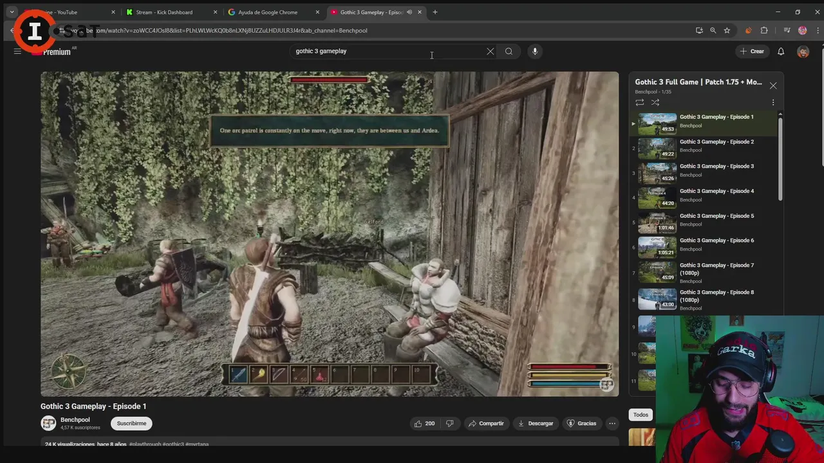Switch to Stream - Kick Dashboard tab
The height and width of the screenshot is (463, 824).
pyautogui.click(x=164, y=12)
